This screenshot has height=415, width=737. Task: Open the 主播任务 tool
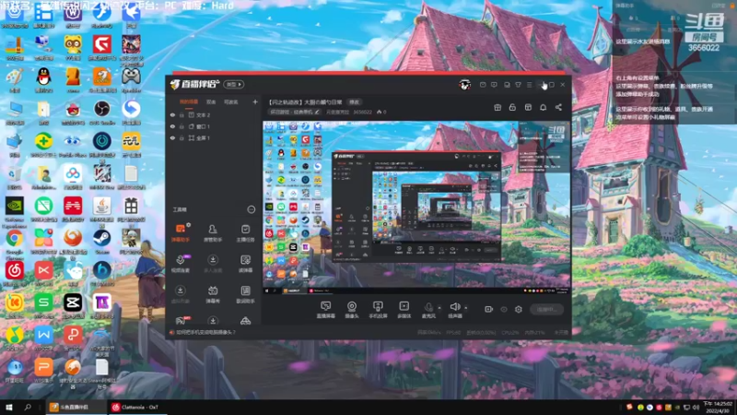245,232
